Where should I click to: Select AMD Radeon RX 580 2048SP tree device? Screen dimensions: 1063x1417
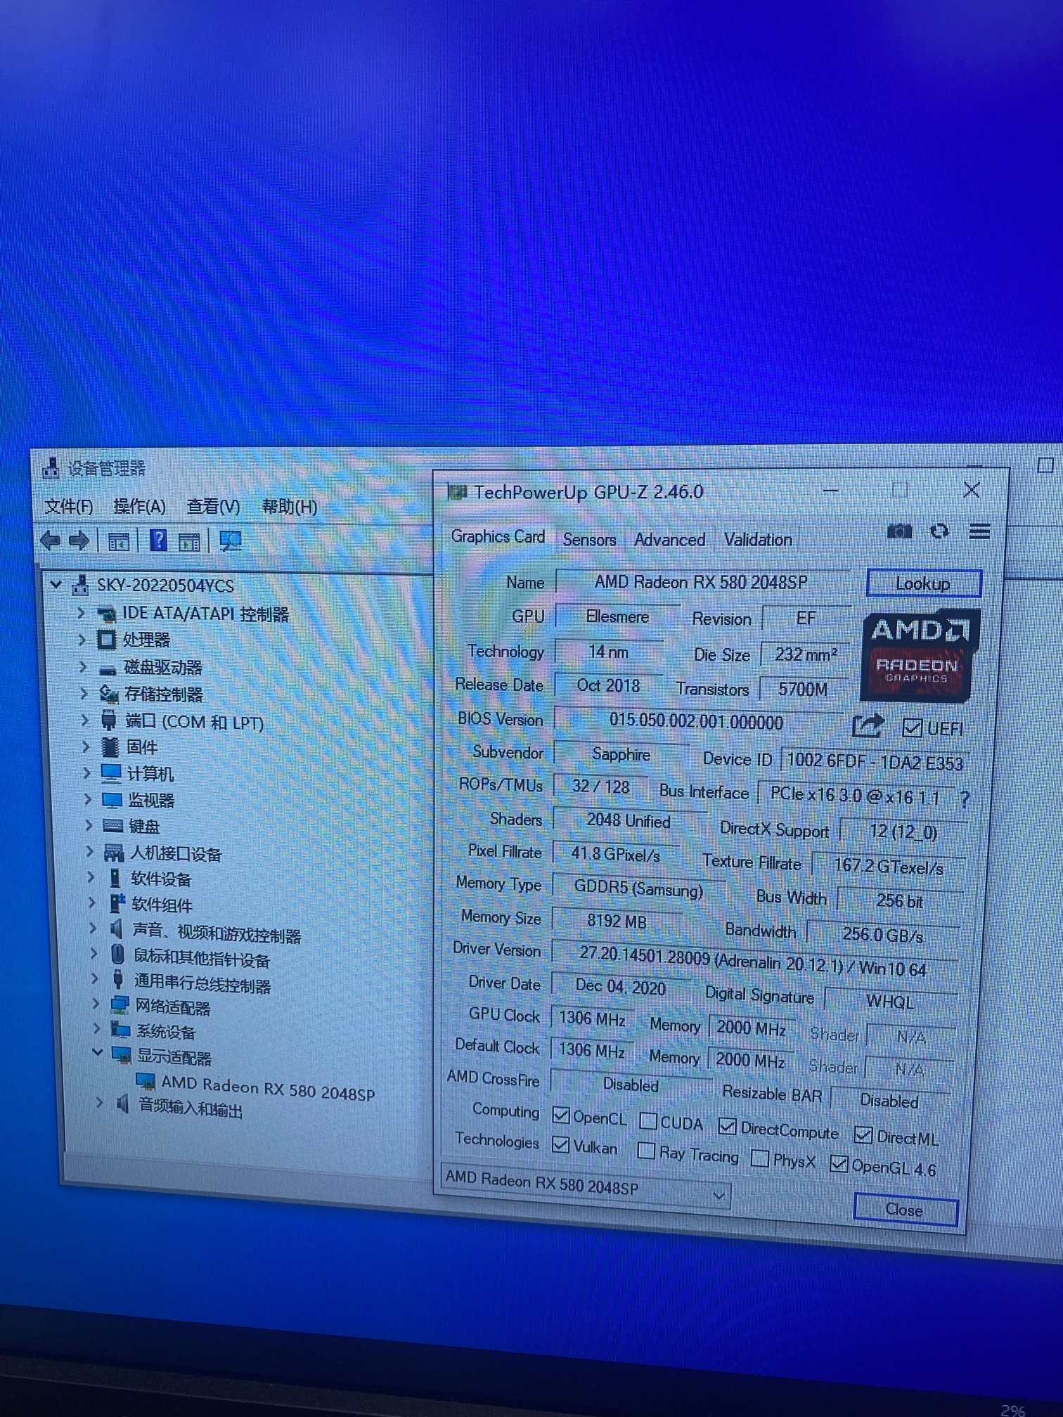click(268, 1087)
